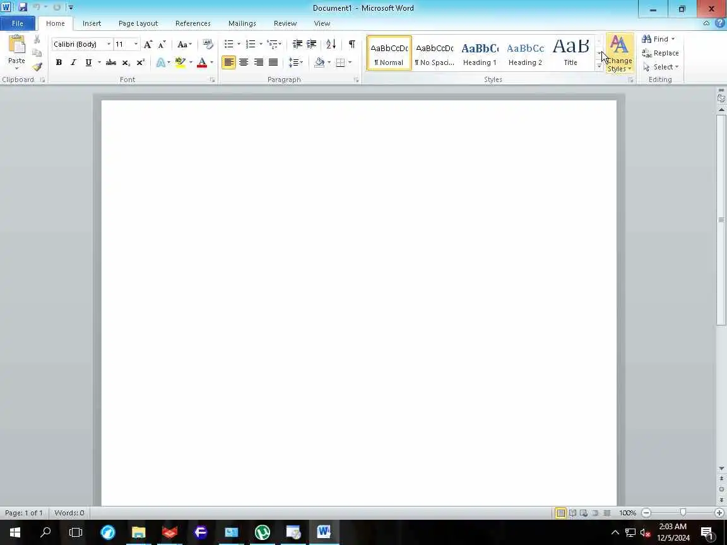Increase paragraph indent
This screenshot has height=545, width=727.
(x=312, y=44)
